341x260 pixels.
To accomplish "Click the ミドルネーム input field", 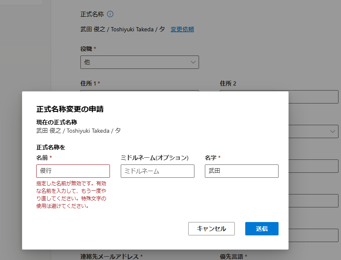I will (157, 171).
